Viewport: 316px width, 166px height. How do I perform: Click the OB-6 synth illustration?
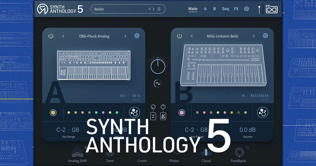point(93,65)
